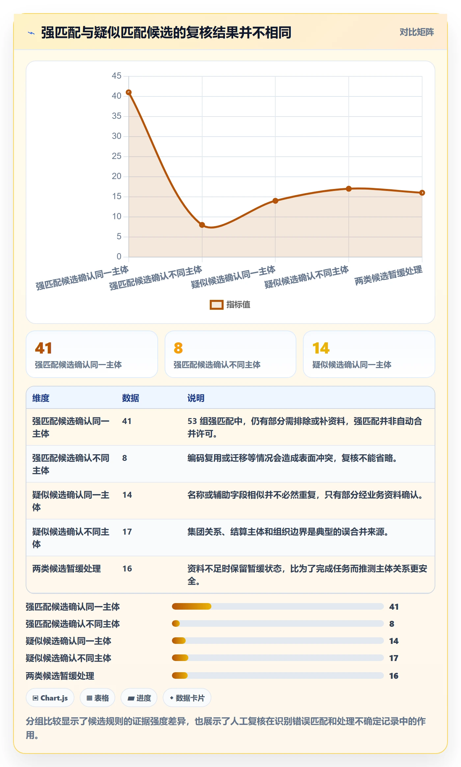
Task: Select table row 疑似候选确认不同主体
Action: tap(230, 538)
